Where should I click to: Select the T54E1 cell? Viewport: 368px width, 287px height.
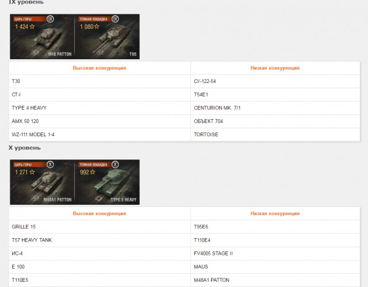tap(275, 94)
